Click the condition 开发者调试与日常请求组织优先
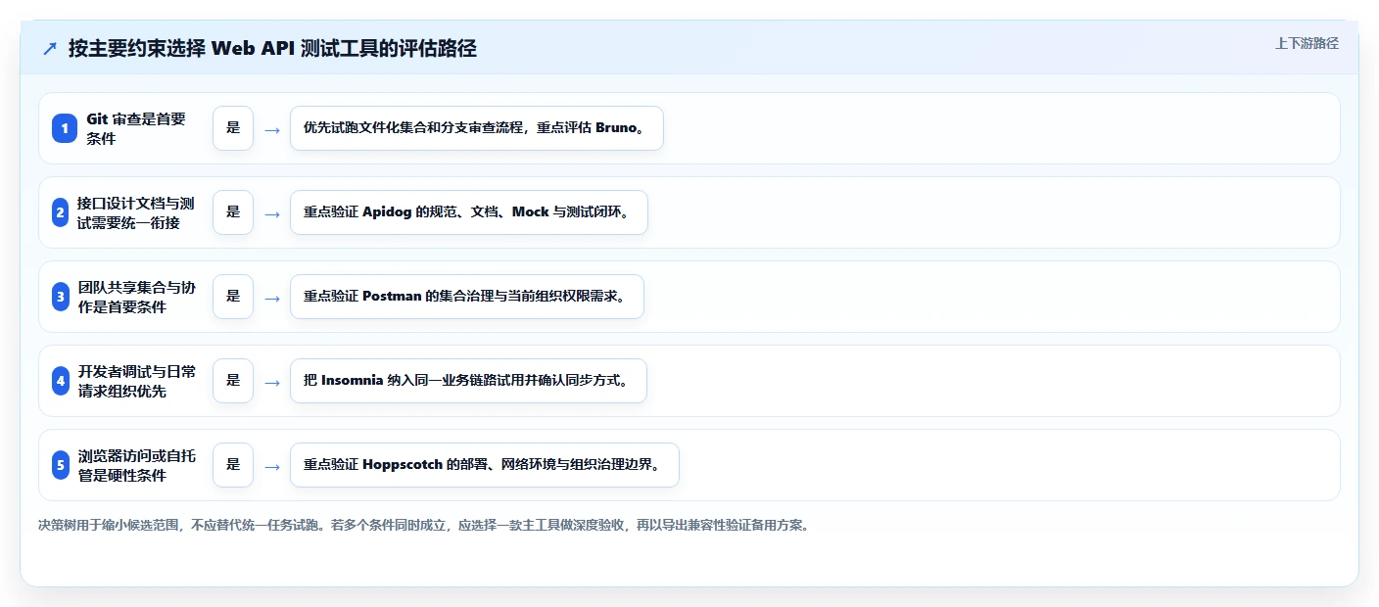 [136, 381]
